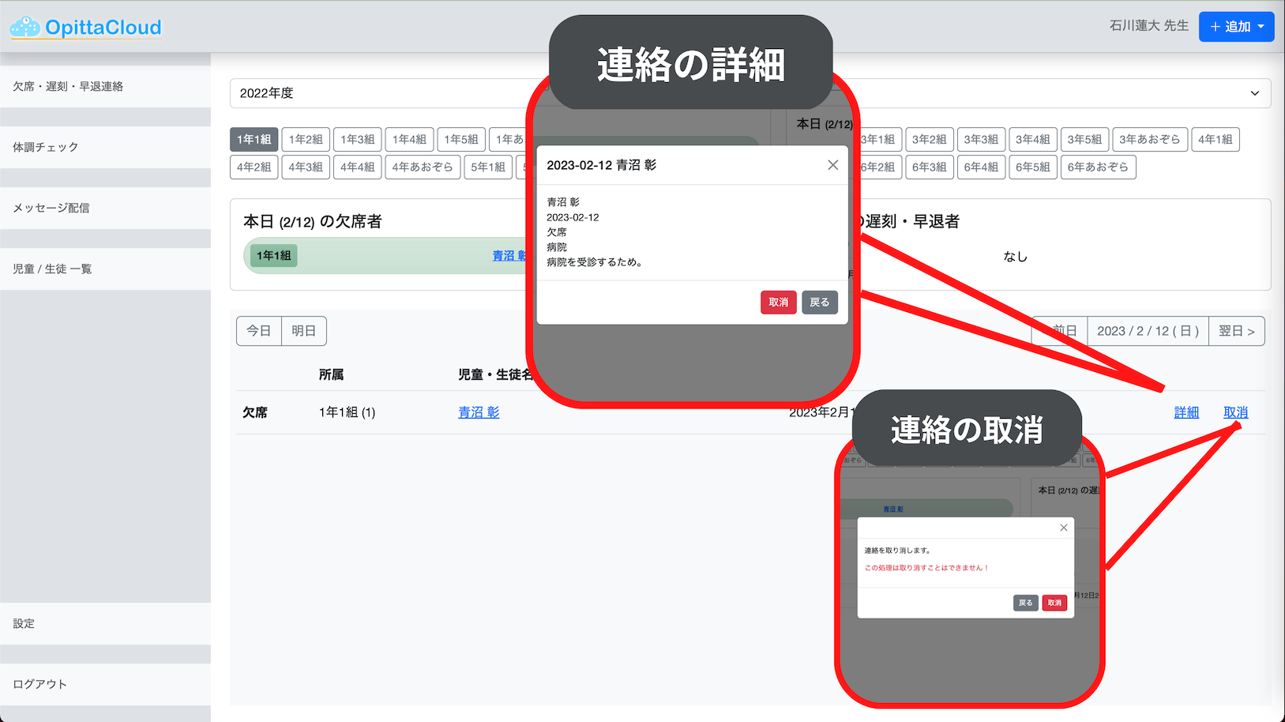Viewport: 1285px width, 722px height.
Task: Select the 4年あおぞら class tab
Action: pyautogui.click(x=423, y=167)
